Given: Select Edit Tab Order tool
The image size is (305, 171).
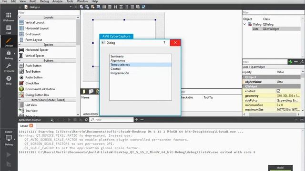Looking at the screenshot, I should click(x=99, y=7).
